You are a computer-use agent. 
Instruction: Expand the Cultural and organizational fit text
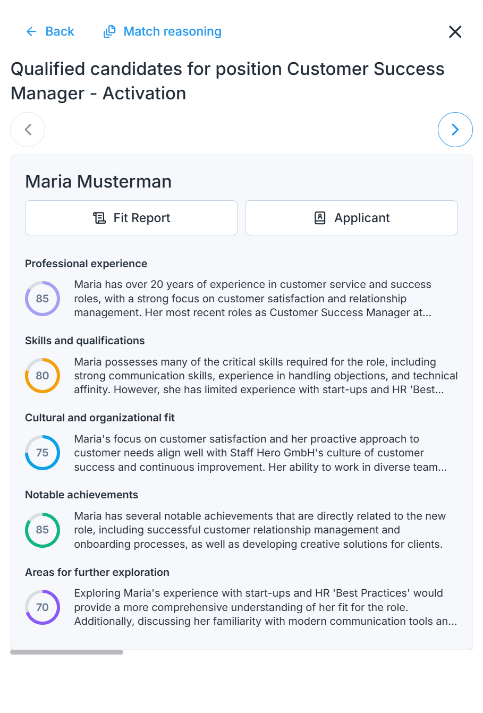pyautogui.click(x=260, y=453)
